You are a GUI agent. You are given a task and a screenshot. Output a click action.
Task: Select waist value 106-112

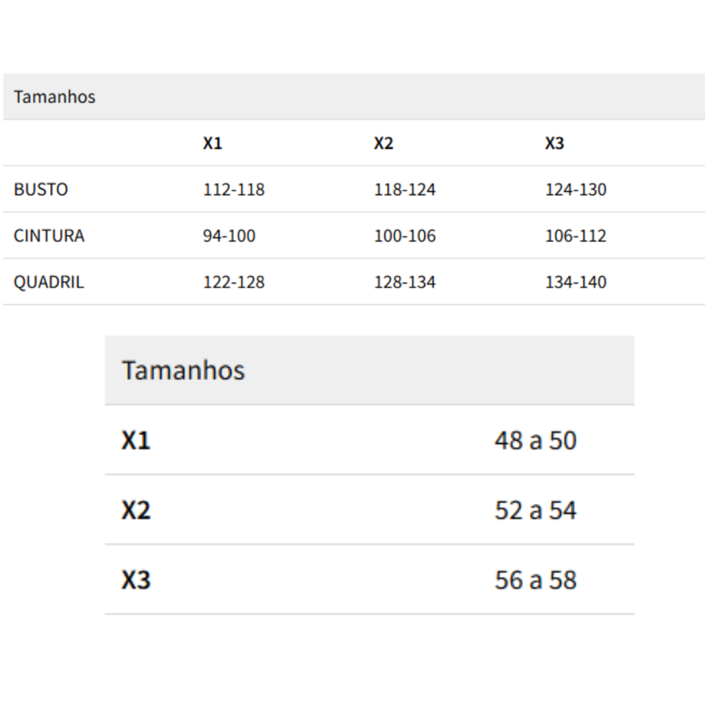click(x=576, y=235)
